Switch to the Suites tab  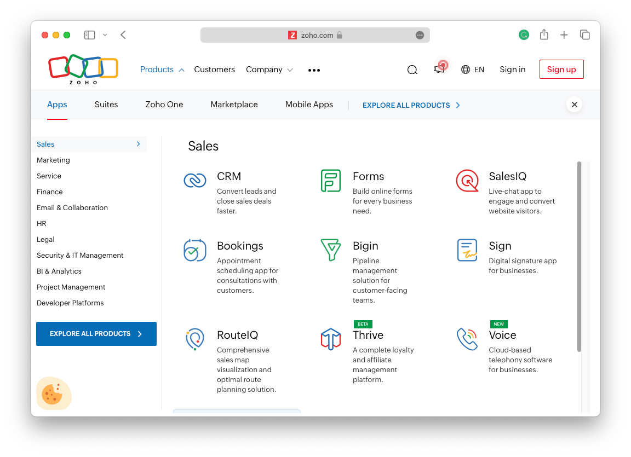[x=106, y=105]
